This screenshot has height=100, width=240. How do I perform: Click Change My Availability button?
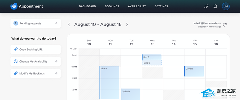(35, 61)
